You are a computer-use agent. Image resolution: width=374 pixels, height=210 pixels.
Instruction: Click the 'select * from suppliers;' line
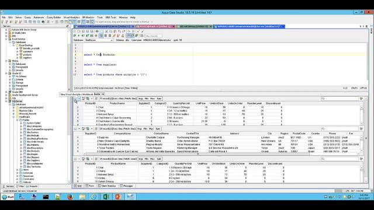pyautogui.click(x=100, y=65)
